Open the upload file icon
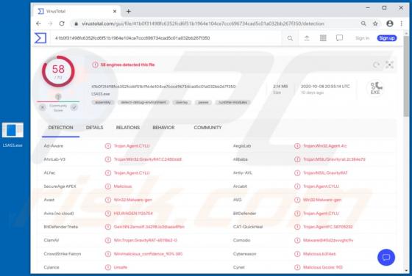412x276 pixels. click(307, 38)
